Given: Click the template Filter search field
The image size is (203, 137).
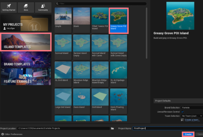Looking at the screenshot, I should (101, 4).
